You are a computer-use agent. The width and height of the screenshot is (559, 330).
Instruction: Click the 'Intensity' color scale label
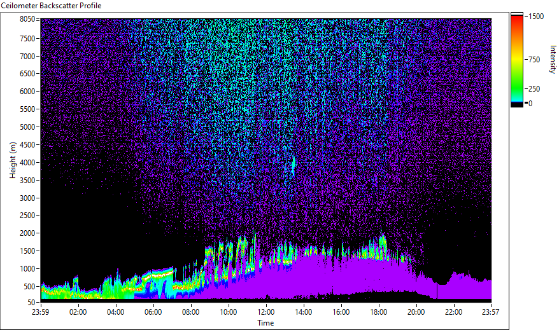(553, 59)
